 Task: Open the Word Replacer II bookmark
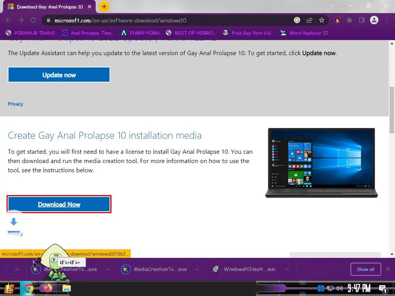pos(304,33)
